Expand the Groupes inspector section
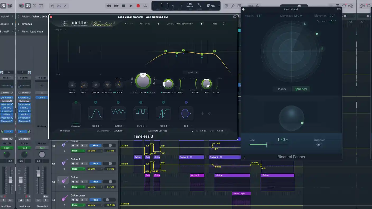This screenshot has width=372, height=209. point(18,24)
